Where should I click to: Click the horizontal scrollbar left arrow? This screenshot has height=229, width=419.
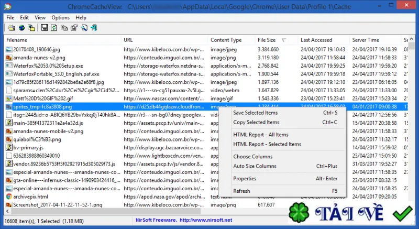coord(7,211)
